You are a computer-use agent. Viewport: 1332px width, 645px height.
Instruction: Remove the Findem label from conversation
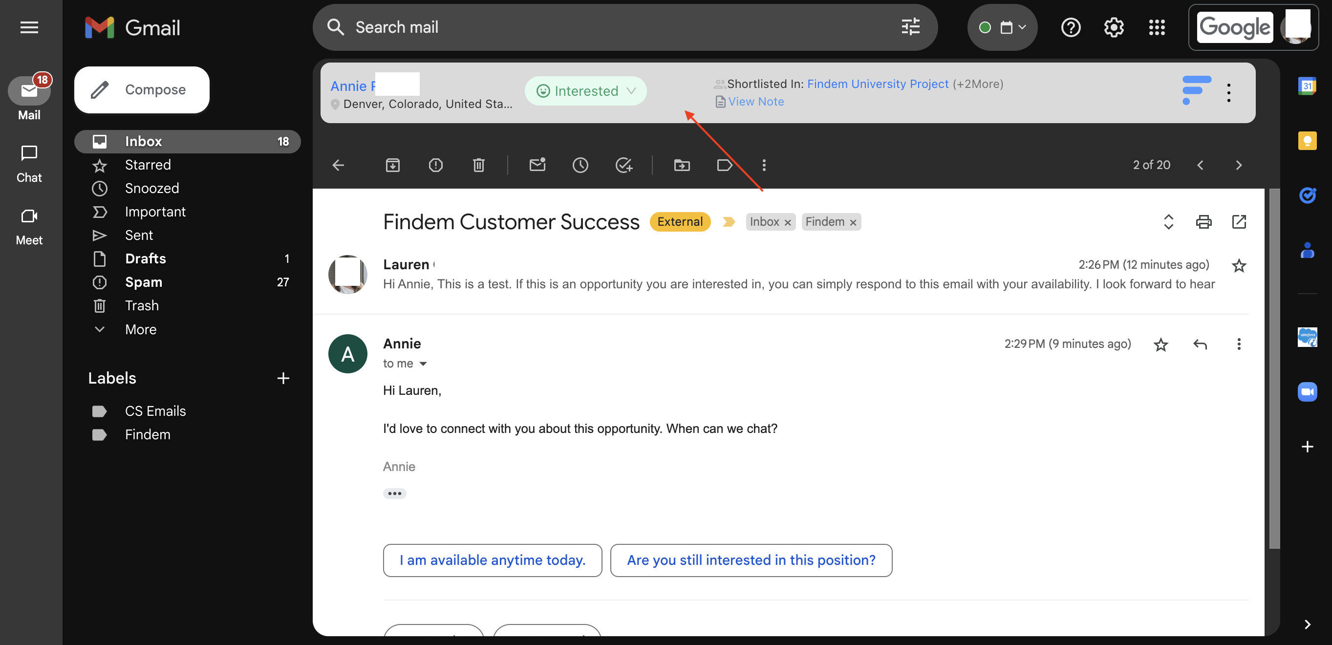tap(852, 222)
